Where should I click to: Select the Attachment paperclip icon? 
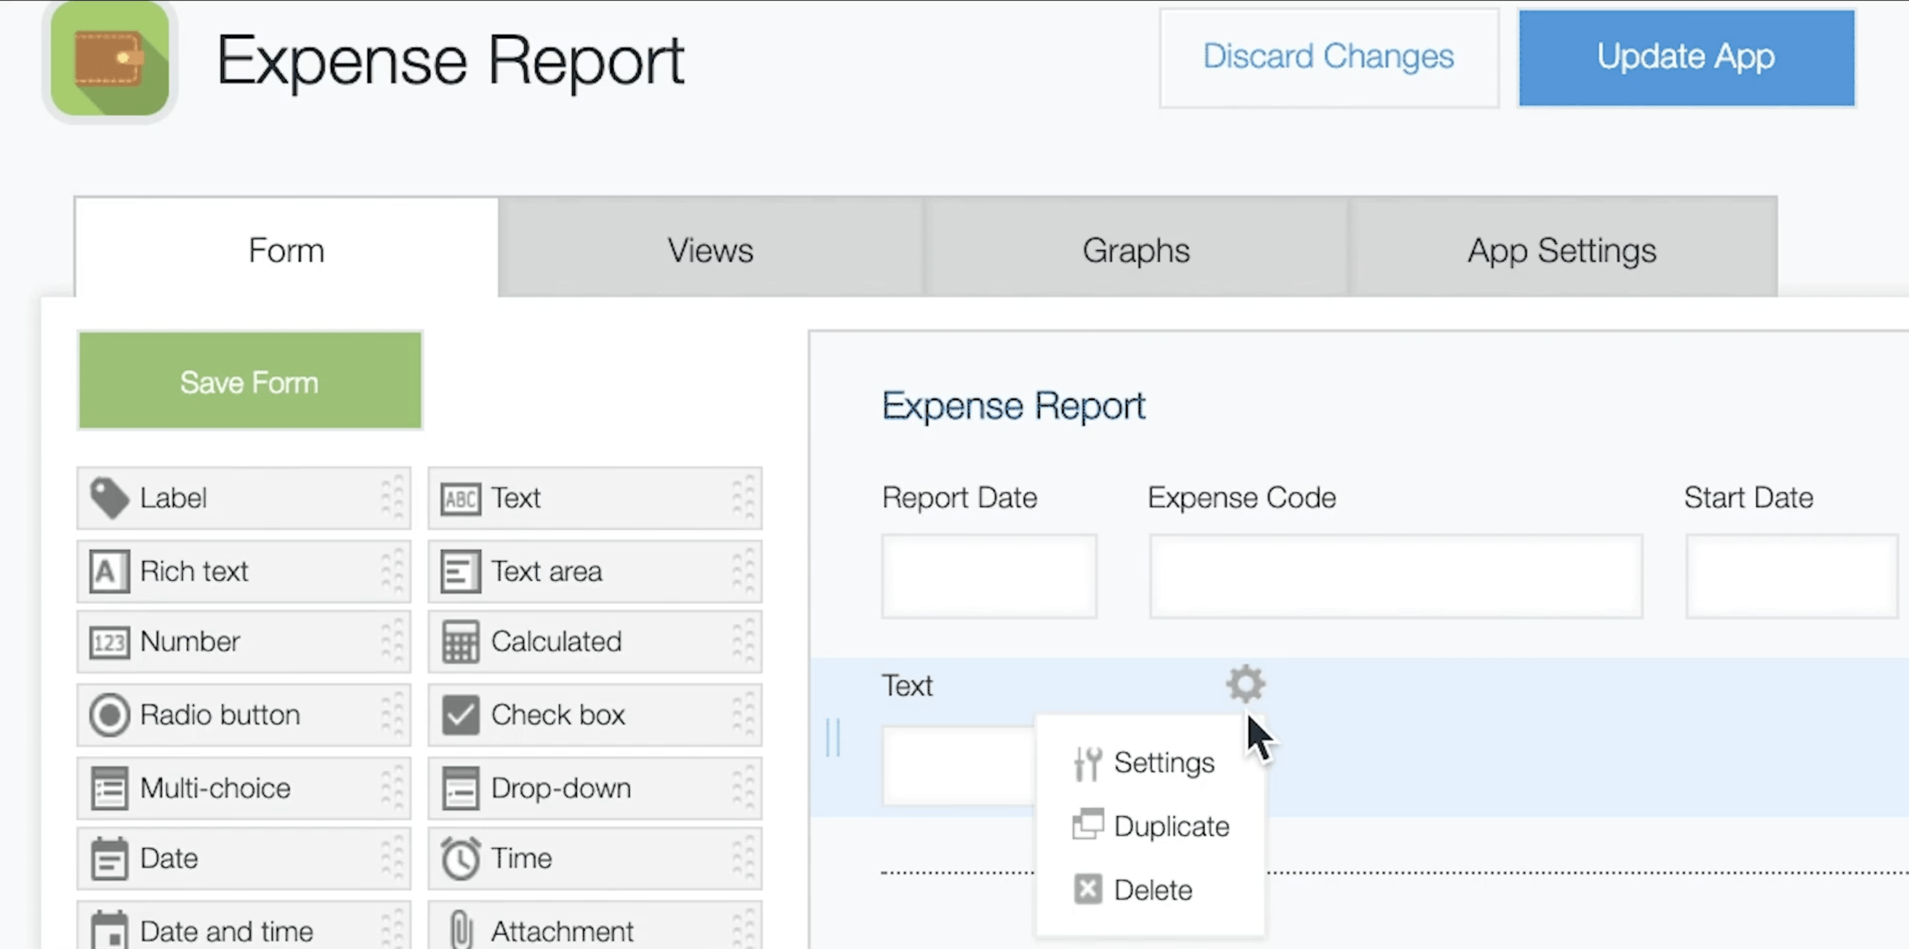coord(460,930)
